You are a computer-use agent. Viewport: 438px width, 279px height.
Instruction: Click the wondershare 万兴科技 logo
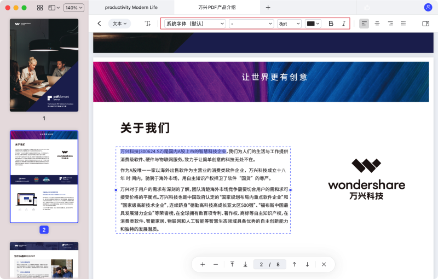pos(366,179)
